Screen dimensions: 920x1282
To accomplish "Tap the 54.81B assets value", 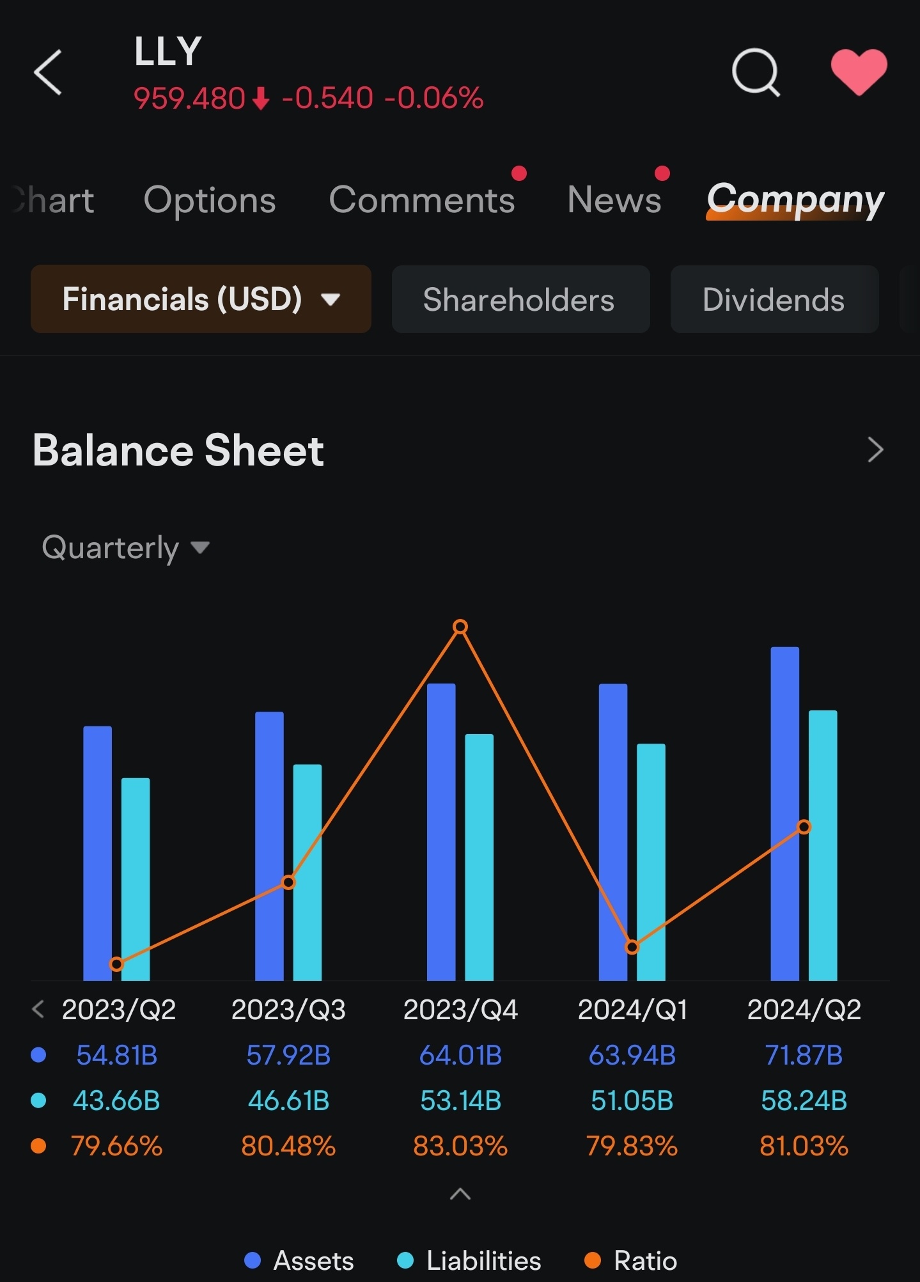I will point(116,1055).
